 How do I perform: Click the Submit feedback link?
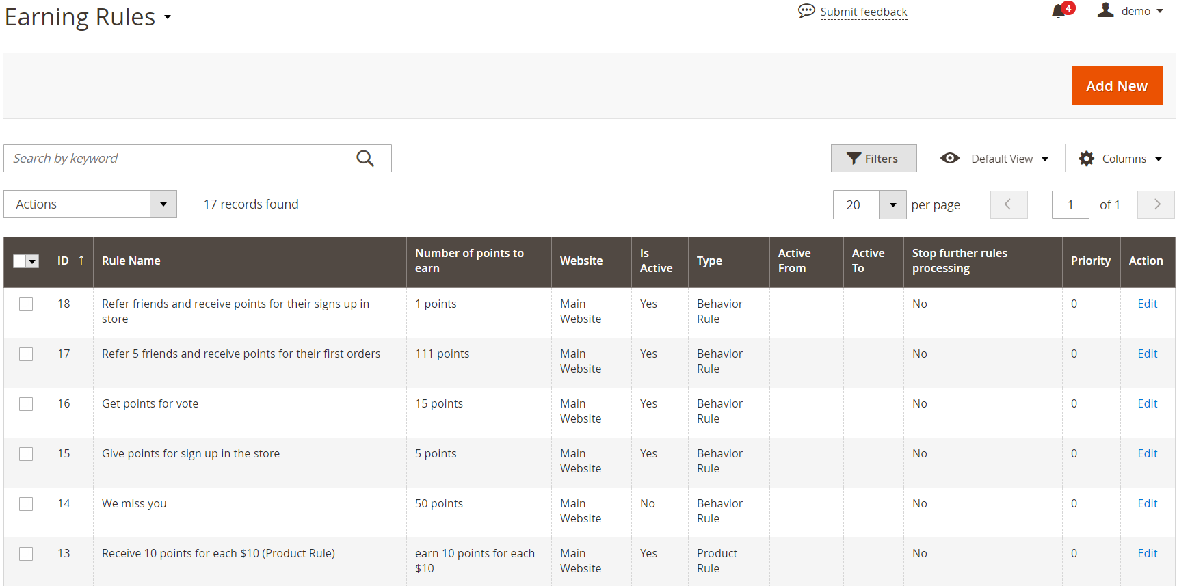(x=864, y=12)
